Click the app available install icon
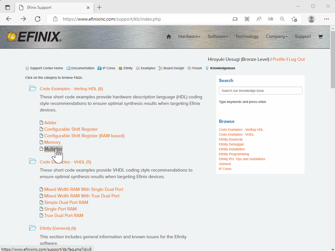The image size is (335, 251). 235,19
